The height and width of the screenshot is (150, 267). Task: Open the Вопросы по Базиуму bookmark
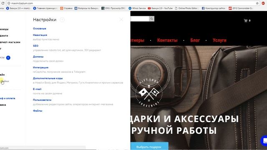pos(86,8)
